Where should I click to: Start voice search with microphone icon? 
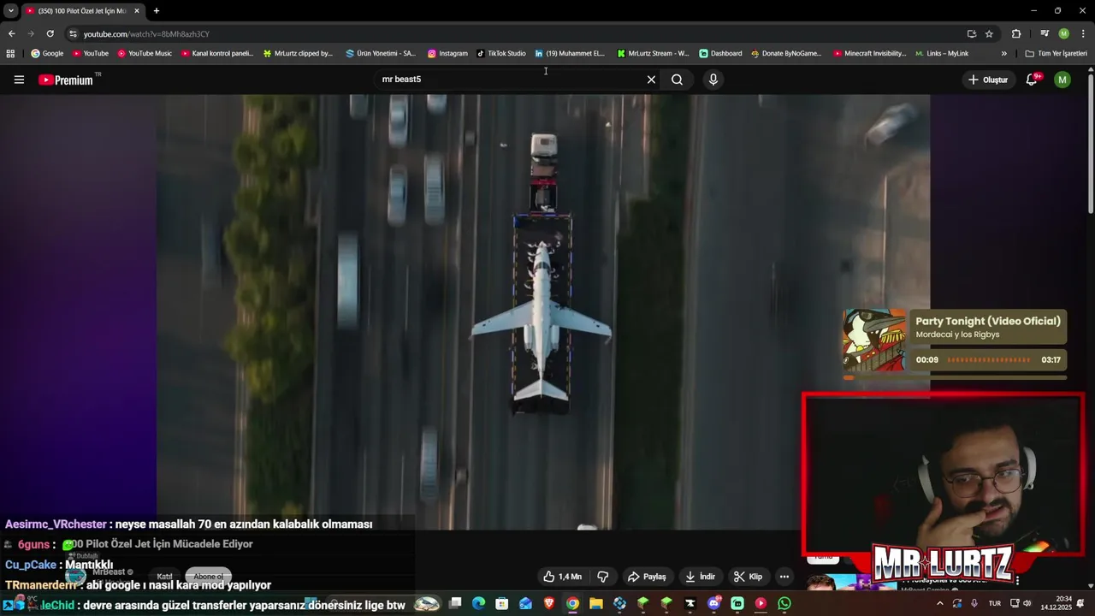pyautogui.click(x=713, y=80)
